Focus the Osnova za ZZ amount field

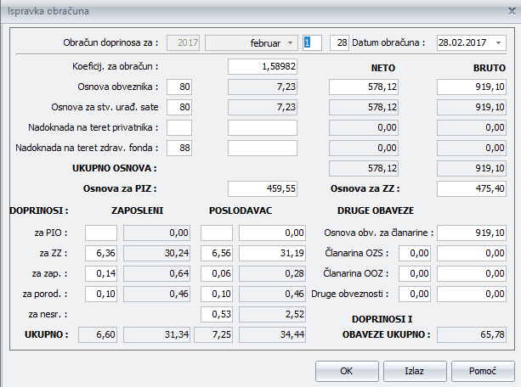[x=472, y=188]
